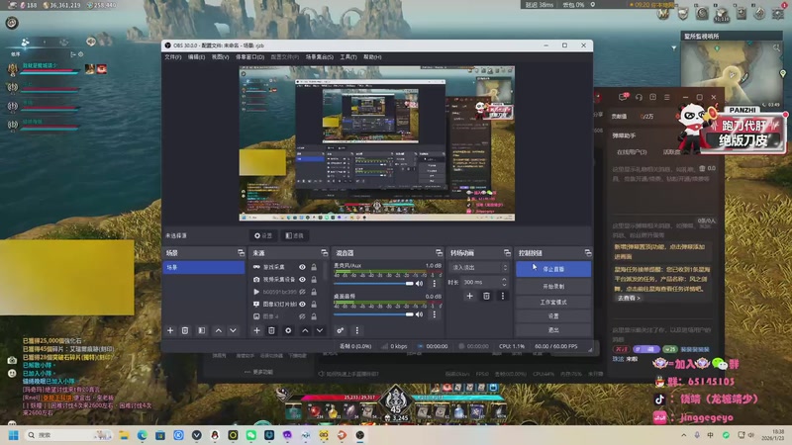Undock the Audio Mixer panel via float icon
This screenshot has width=792, height=445.
pyautogui.click(x=439, y=253)
